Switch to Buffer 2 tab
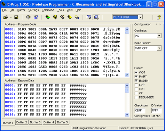This screenshot has width=165, height=131. (22, 122)
